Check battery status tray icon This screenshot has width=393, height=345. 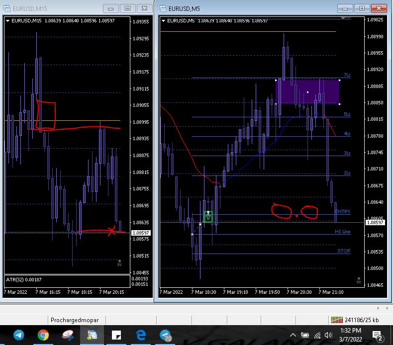pyautogui.click(x=304, y=335)
